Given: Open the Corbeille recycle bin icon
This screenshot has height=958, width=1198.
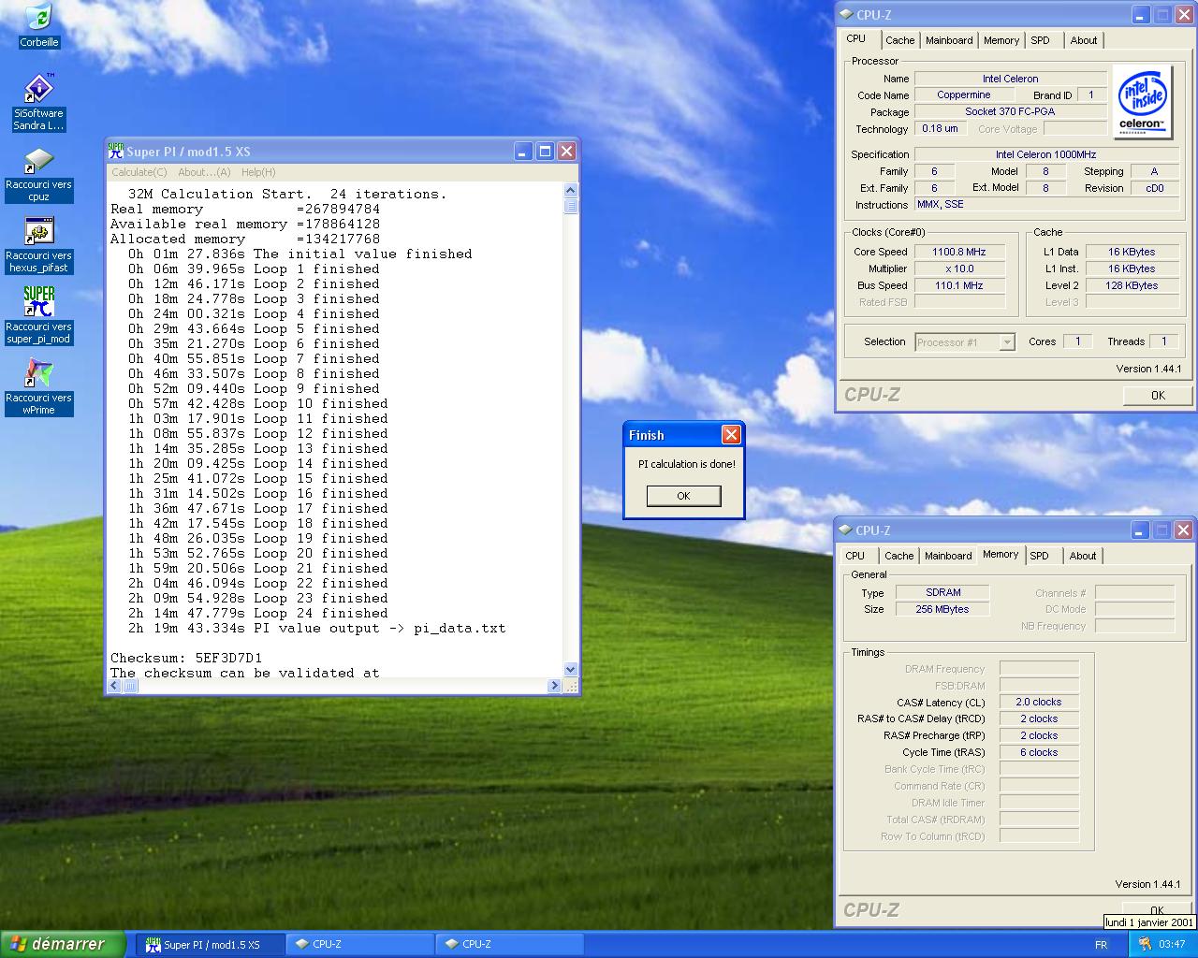Looking at the screenshot, I should click(38, 25).
